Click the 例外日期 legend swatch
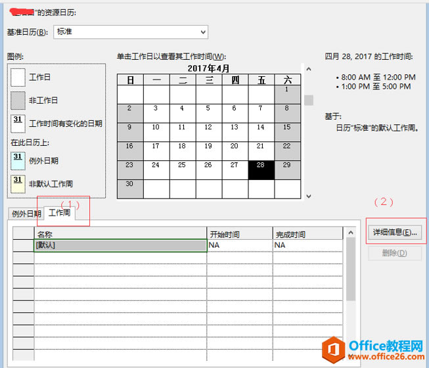 coord(18,161)
